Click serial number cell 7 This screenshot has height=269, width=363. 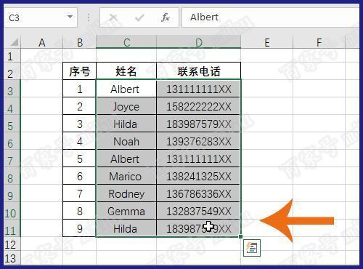coord(80,193)
